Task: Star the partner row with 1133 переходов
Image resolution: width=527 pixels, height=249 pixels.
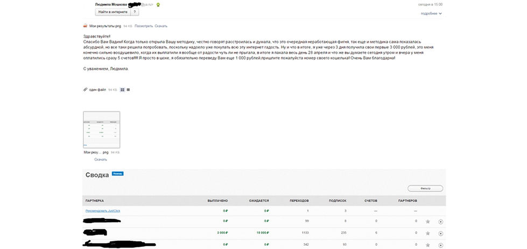Action: (x=427, y=233)
